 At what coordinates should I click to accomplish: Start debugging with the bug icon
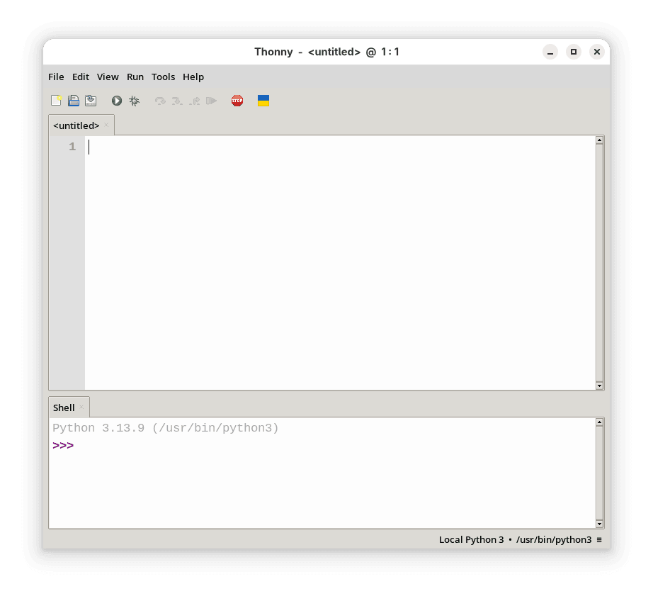(x=134, y=101)
